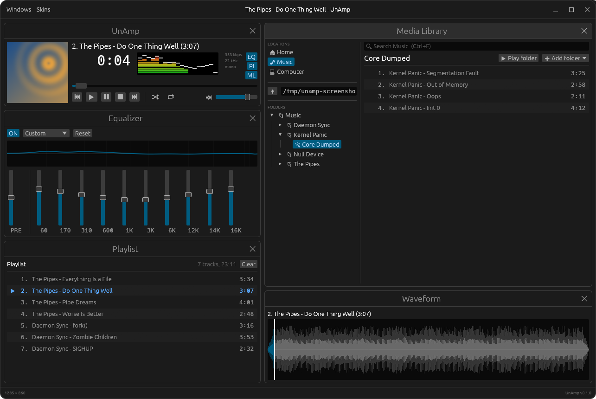
Task: Go up one folder with arrow button
Action: tap(273, 91)
